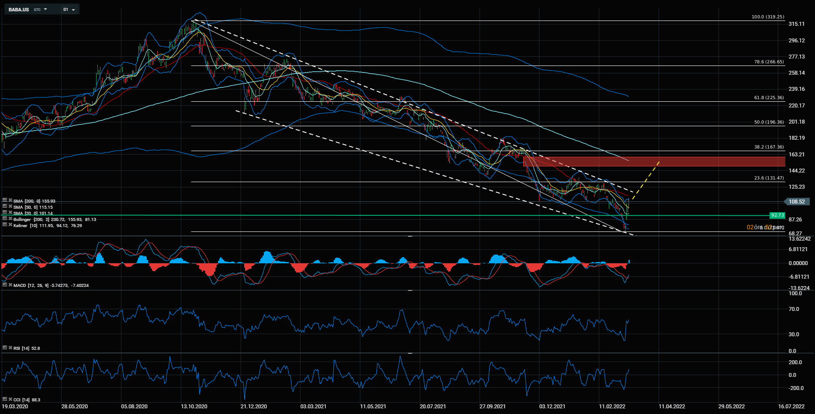Open settings icon for Keltner indicator
The image size is (815, 414).
click(5, 225)
